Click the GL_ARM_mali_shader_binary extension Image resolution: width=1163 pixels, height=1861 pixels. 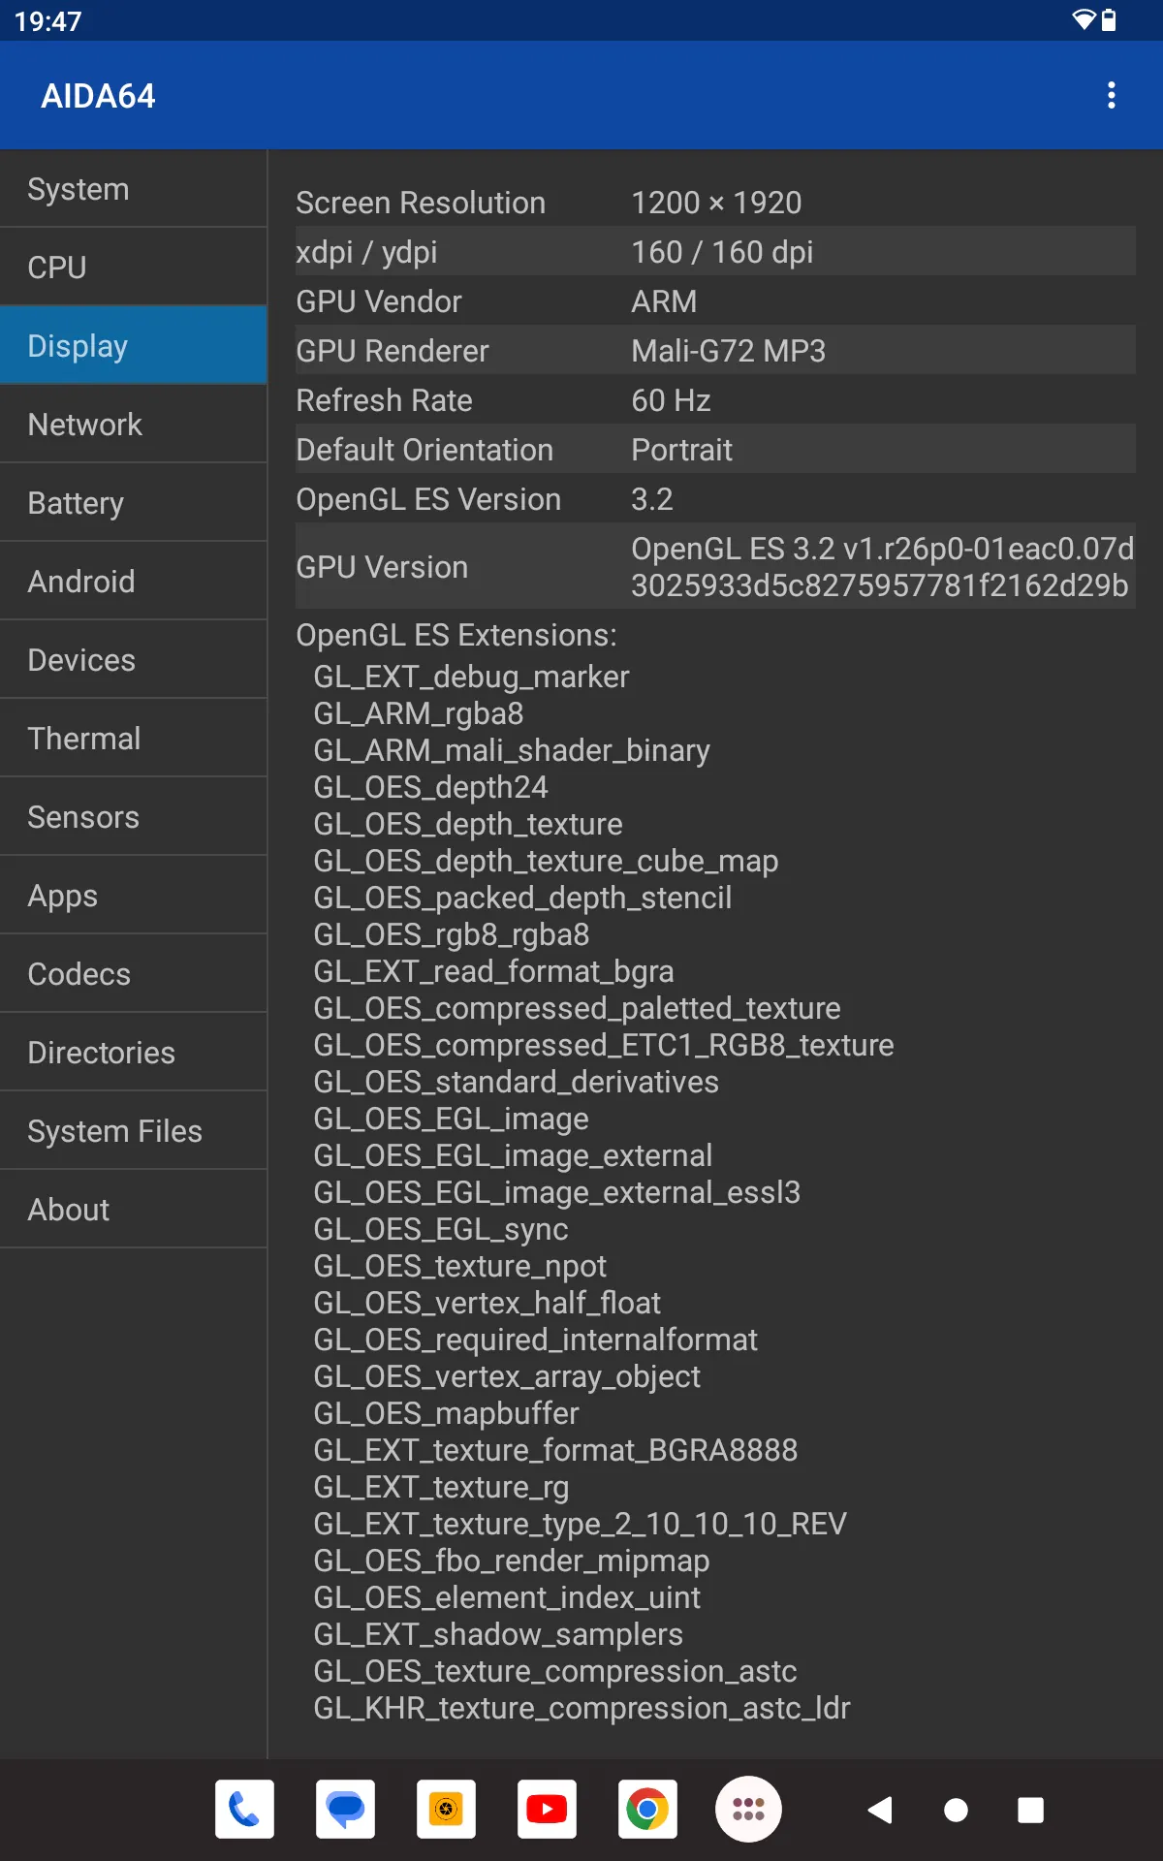tap(512, 750)
